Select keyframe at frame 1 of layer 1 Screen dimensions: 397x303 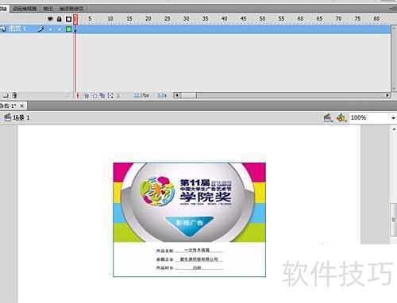pyautogui.click(x=75, y=29)
